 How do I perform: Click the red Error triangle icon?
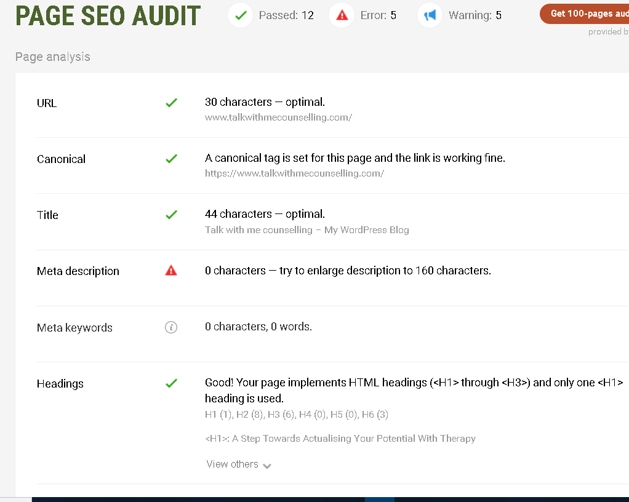pos(342,15)
